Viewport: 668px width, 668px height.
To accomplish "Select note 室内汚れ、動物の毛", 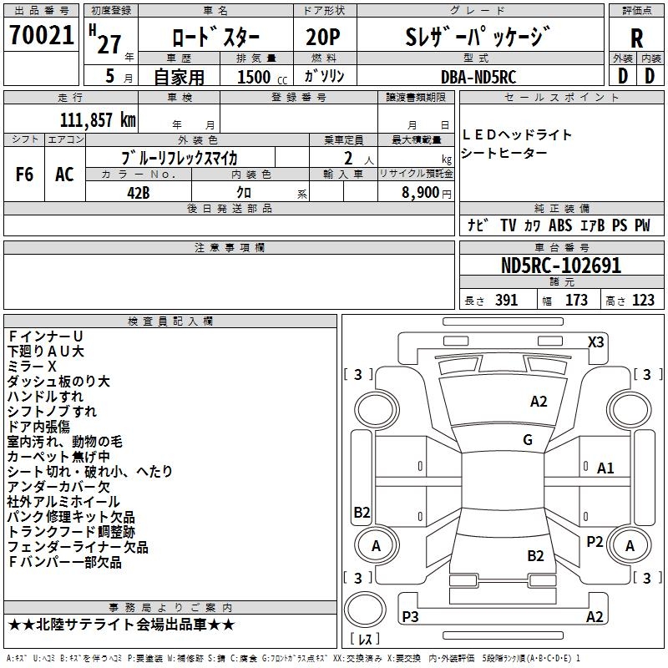I will click(x=65, y=442).
